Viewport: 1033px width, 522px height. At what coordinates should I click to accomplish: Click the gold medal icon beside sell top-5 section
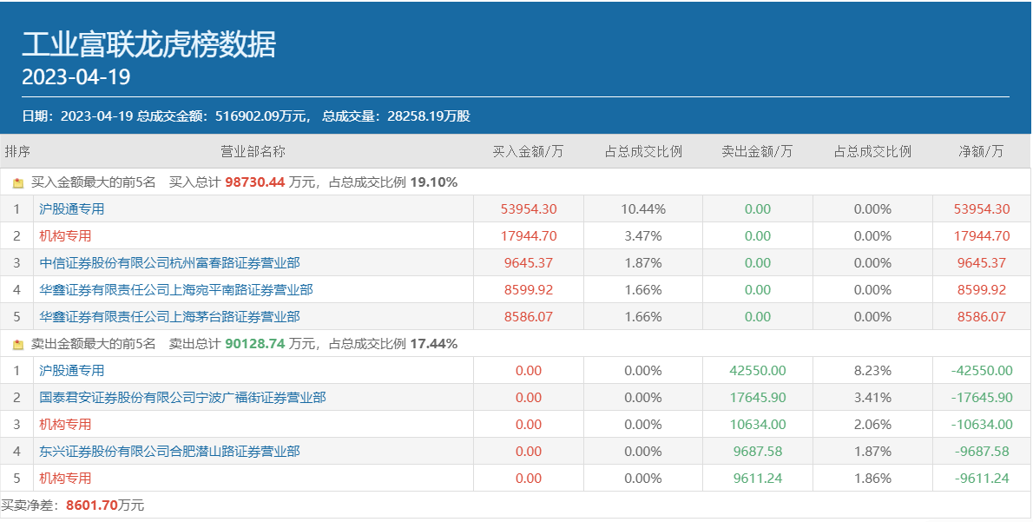click(19, 342)
